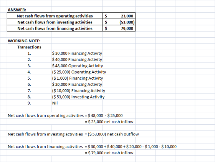Click transaction number 3.
Screen dimensions: 215x162
29,66
